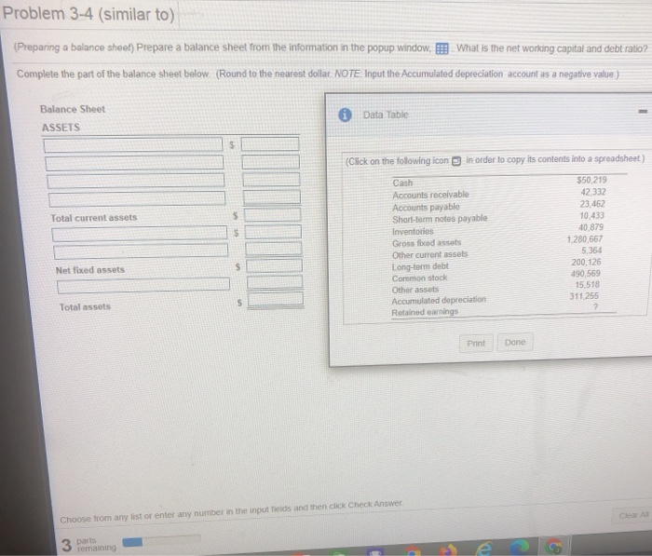Minimize the Data Table popup with dash icon
Image resolution: width=652 pixels, height=556 pixels.
click(x=643, y=112)
